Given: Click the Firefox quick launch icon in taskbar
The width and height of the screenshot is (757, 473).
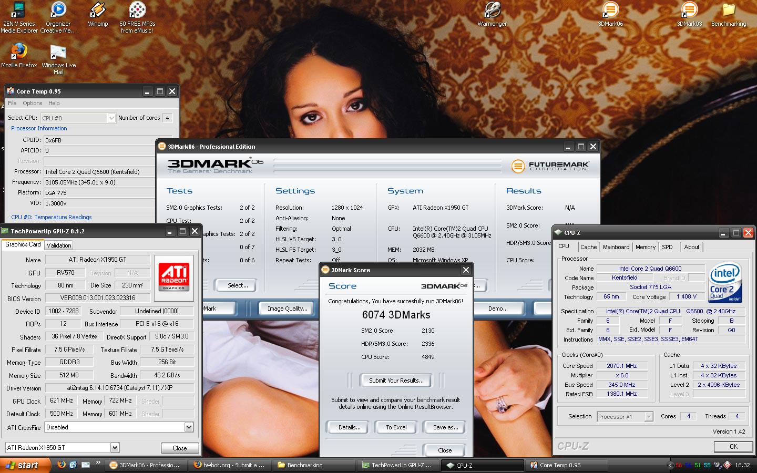Looking at the screenshot, I should point(62,465).
